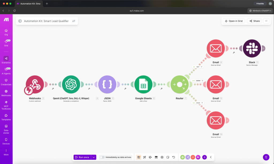This screenshot has width=274, height=164.
Task: Switch to the Automation Kit browser tab
Action: pyautogui.click(x=29, y=4)
